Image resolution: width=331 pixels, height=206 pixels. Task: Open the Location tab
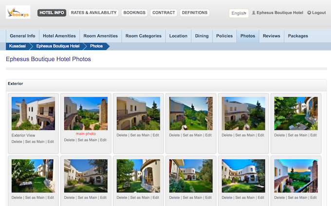[x=178, y=36]
